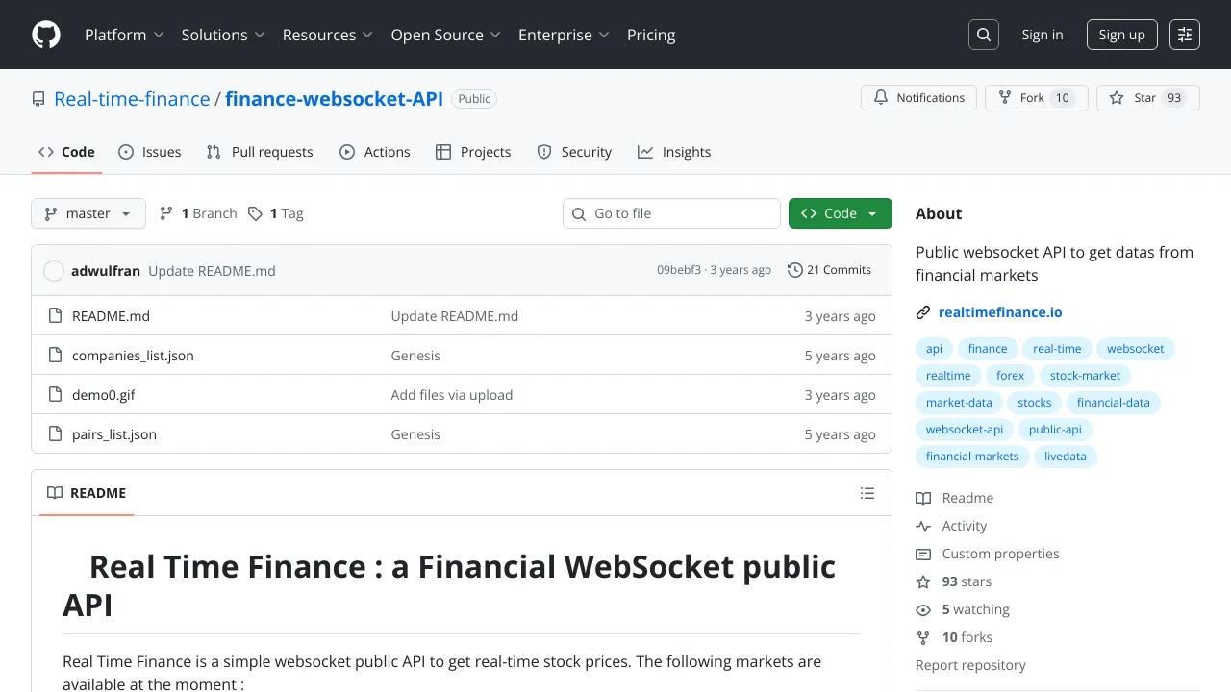The width and height of the screenshot is (1231, 692).
Task: Expand the Open Source menu
Action: [x=446, y=35]
